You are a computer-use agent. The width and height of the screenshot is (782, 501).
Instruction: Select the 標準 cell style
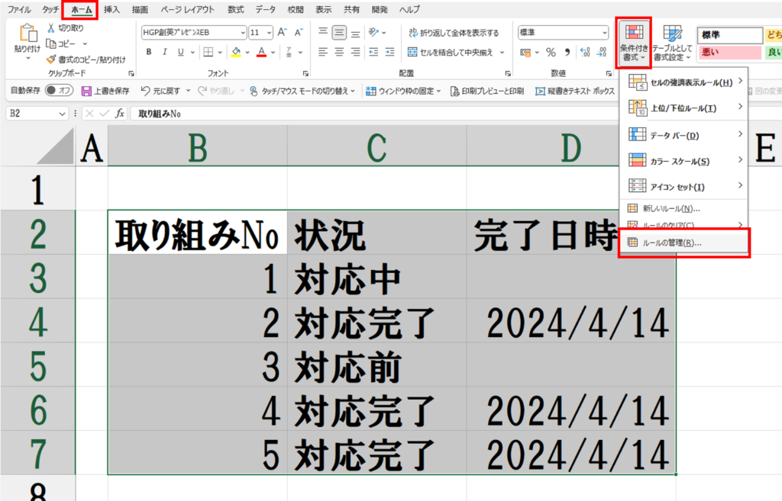pyautogui.click(x=729, y=35)
